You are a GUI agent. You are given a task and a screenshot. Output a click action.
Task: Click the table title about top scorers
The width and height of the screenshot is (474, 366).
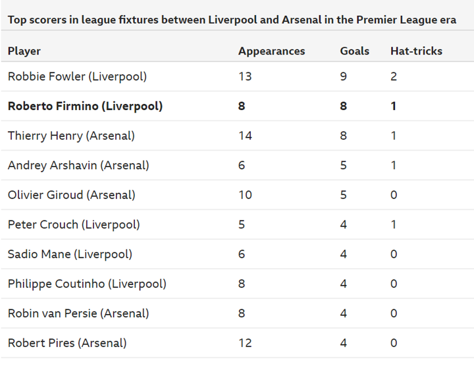point(232,19)
